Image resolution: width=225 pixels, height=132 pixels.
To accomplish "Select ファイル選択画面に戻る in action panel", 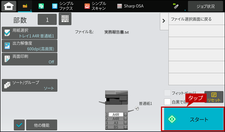I will 197,19.
